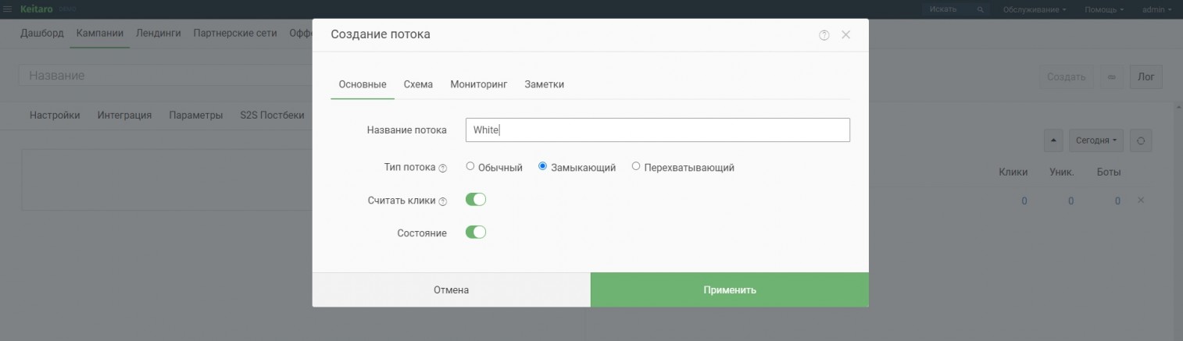Click the Лог button
This screenshot has width=1183, height=341.
coord(1146,77)
